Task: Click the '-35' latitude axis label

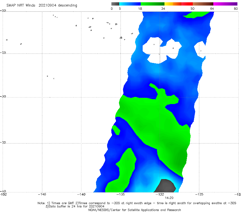Action: (3, 143)
